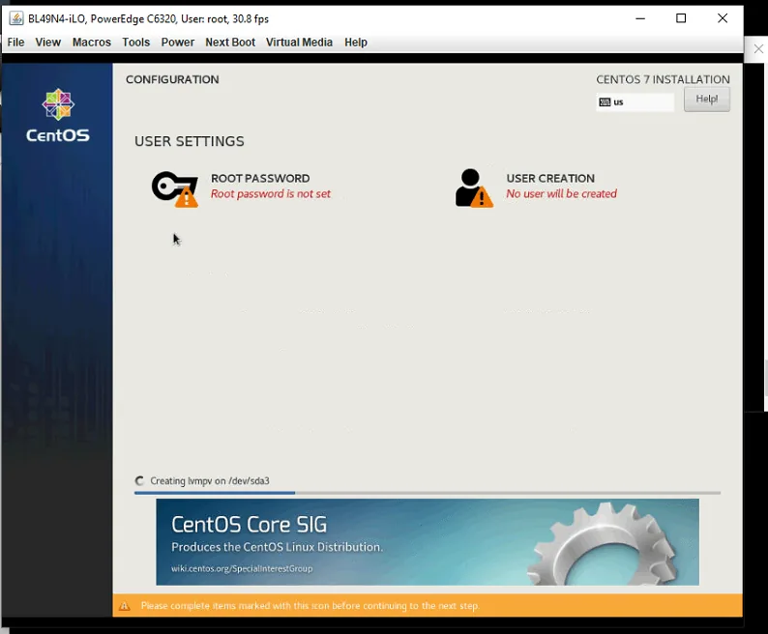768x634 pixels.
Task: Minimize the iLO console window
Action: click(x=640, y=18)
